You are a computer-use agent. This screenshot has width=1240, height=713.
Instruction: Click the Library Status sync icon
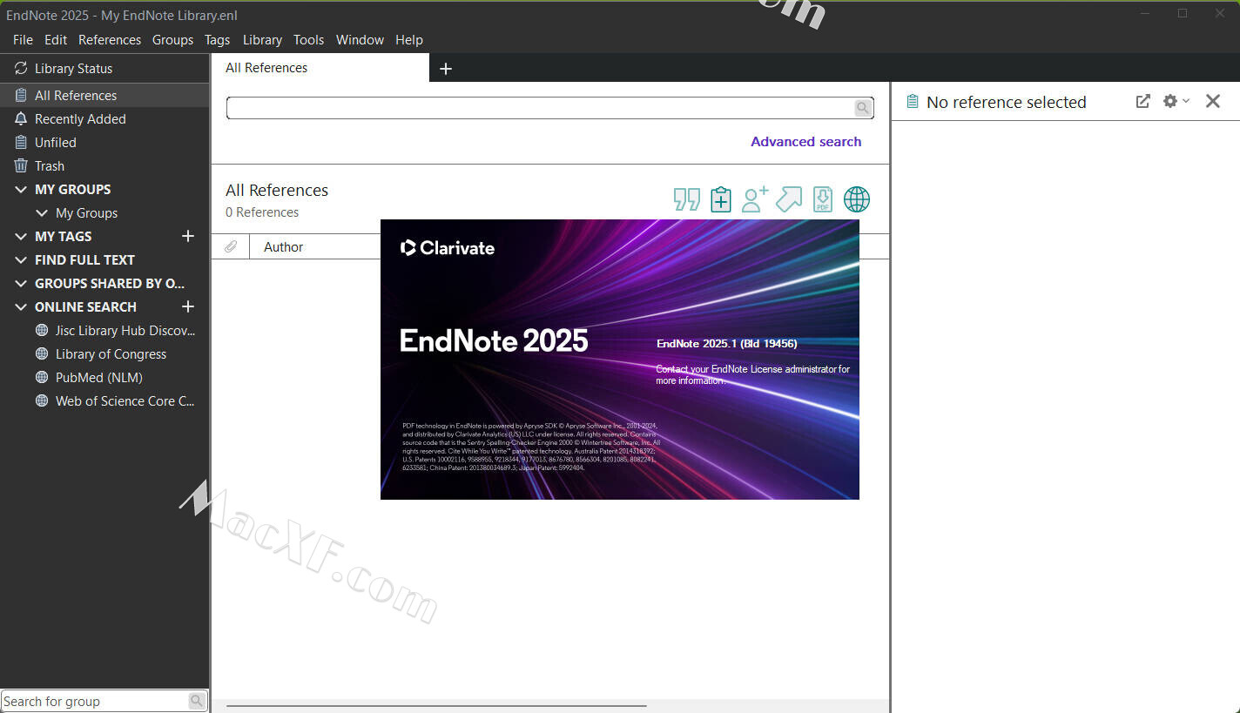point(21,68)
